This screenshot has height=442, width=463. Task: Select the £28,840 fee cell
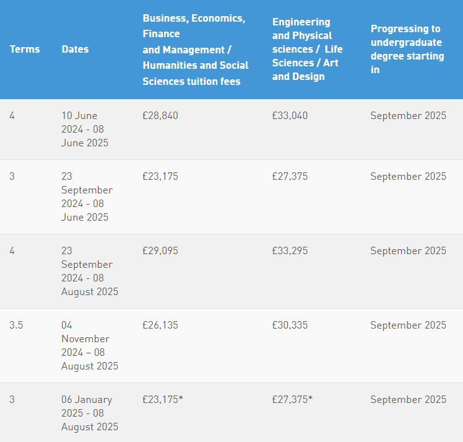(160, 115)
